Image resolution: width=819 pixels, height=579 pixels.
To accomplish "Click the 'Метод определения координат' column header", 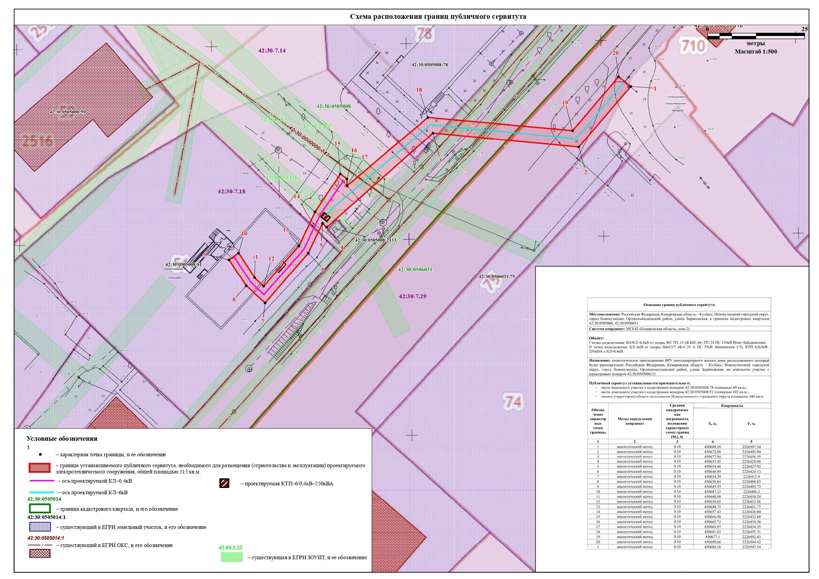I will click(634, 421).
